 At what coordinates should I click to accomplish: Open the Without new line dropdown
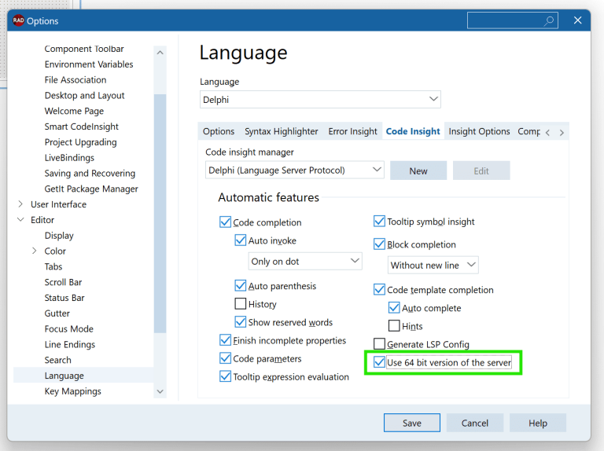tap(433, 265)
